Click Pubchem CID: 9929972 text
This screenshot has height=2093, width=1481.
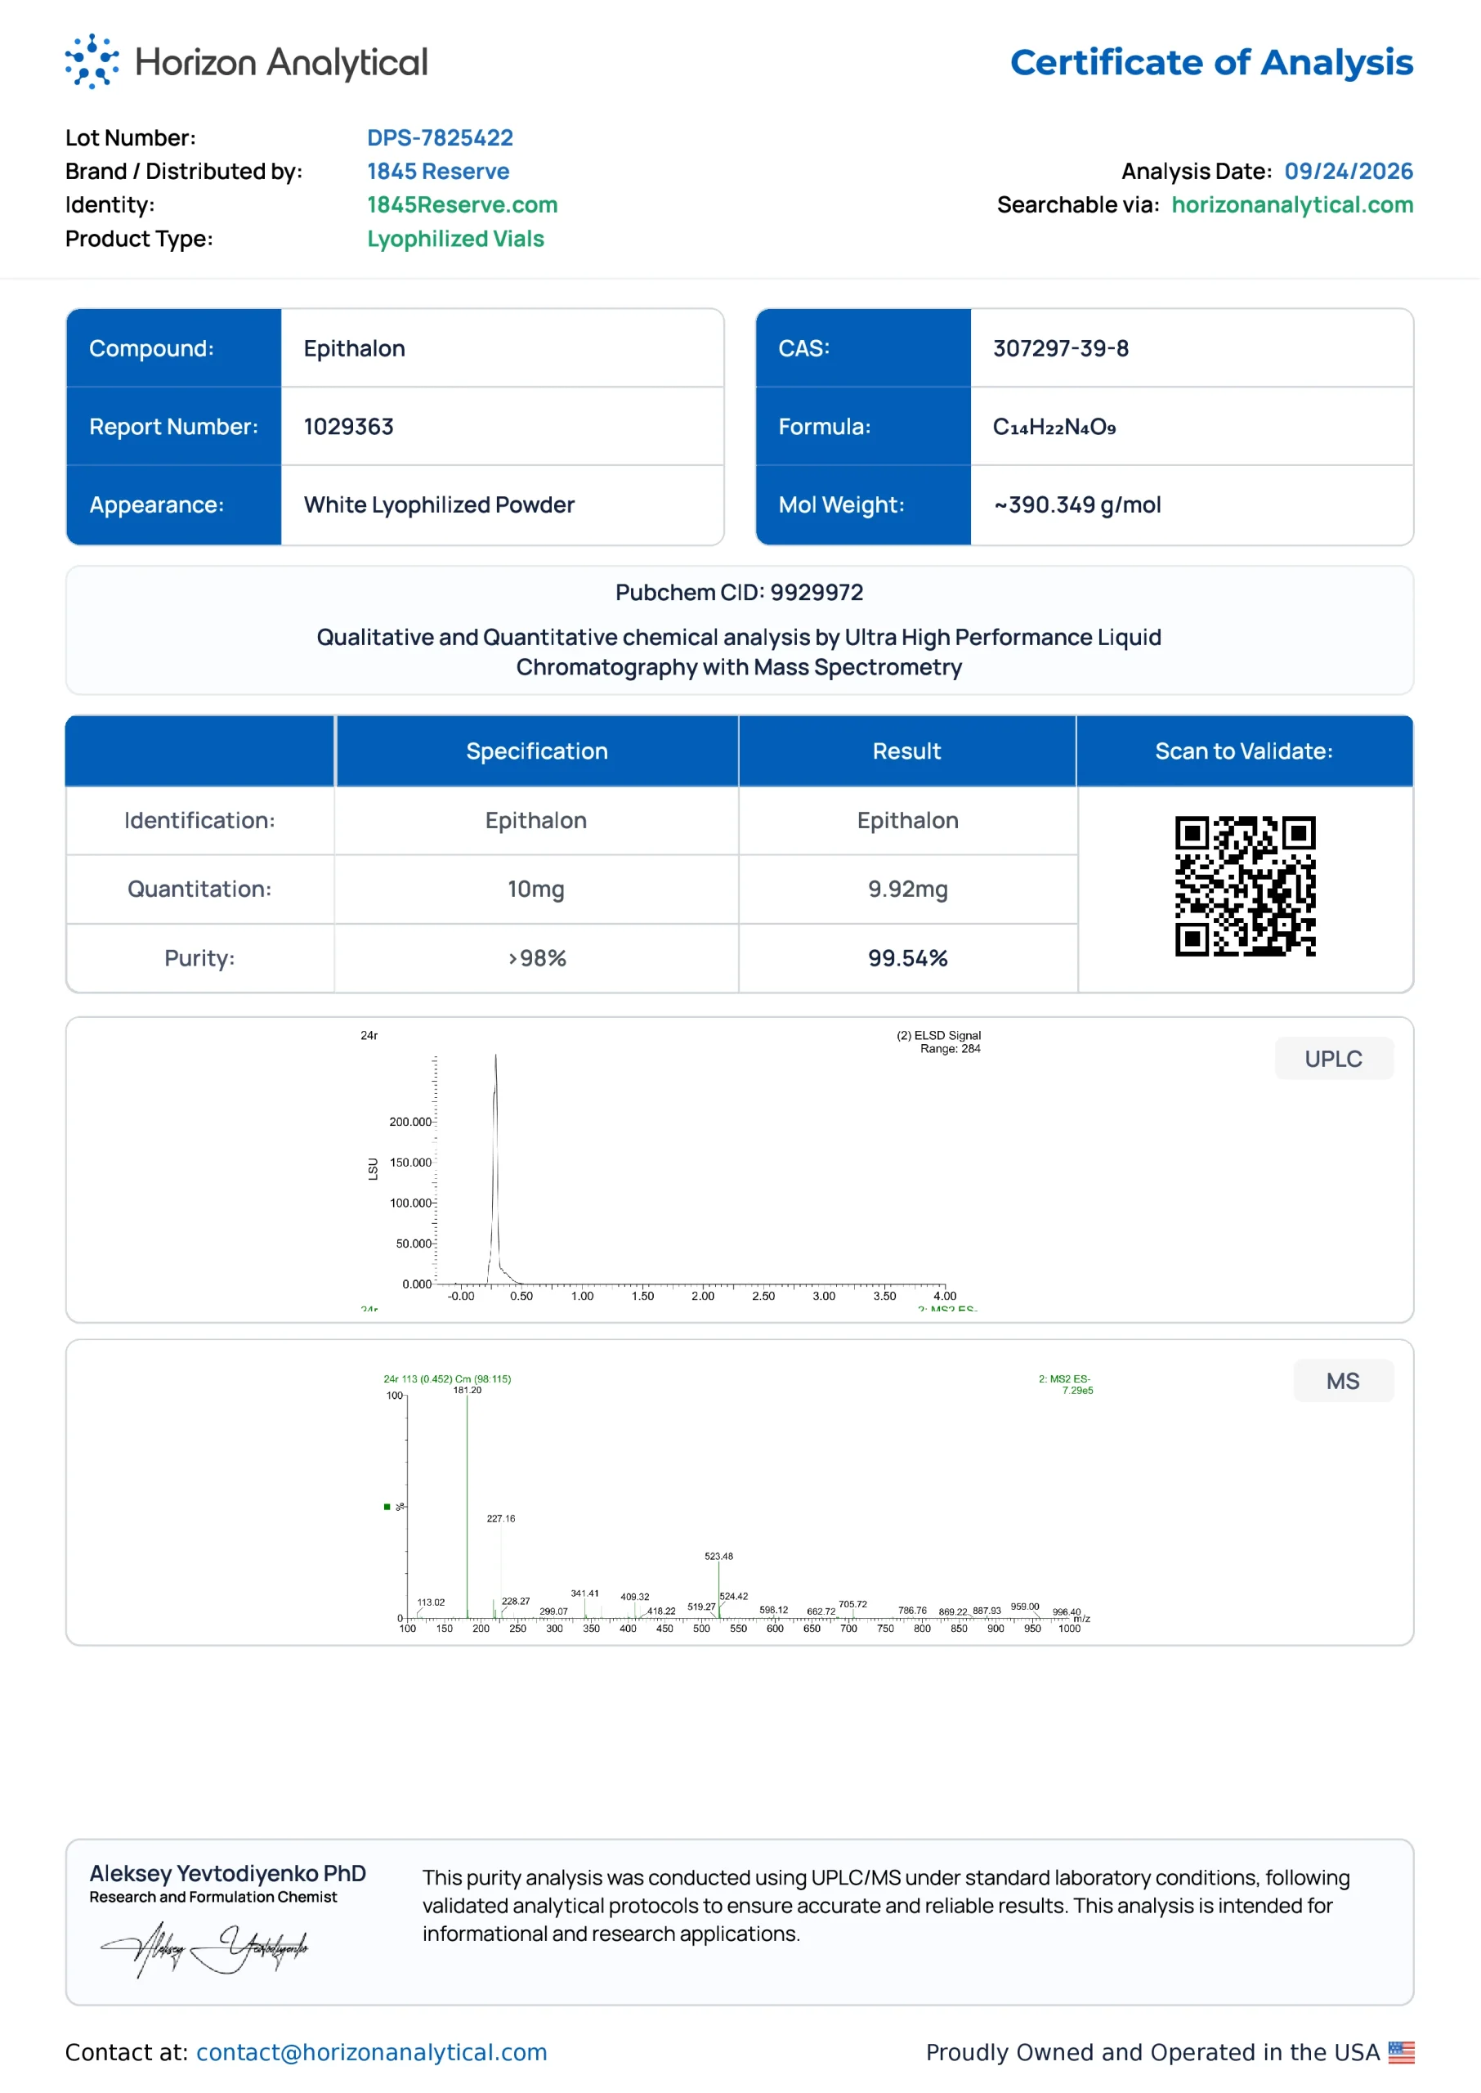pyautogui.click(x=739, y=593)
